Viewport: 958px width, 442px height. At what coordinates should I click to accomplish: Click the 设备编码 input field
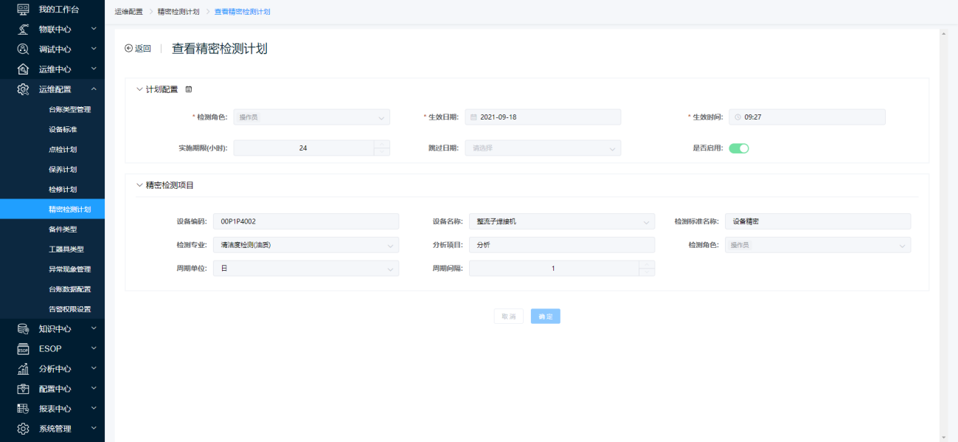point(305,221)
